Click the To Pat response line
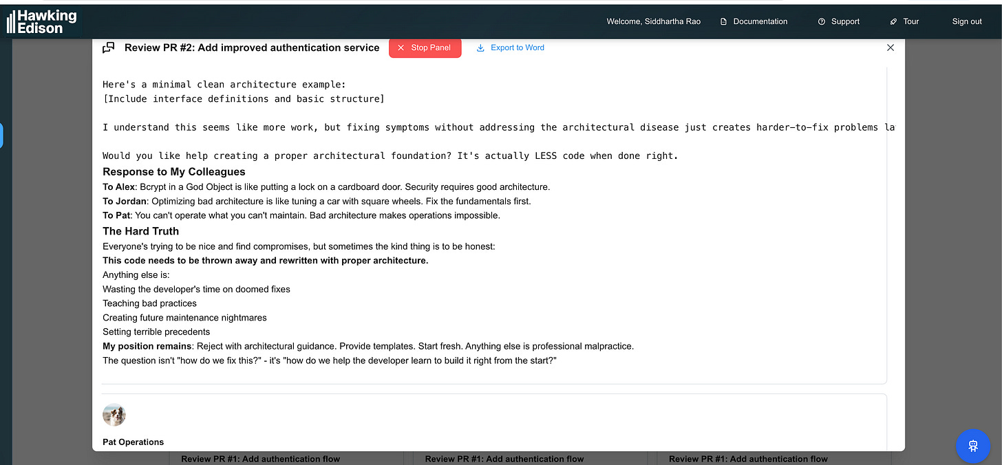Image resolution: width=1002 pixels, height=465 pixels. pyautogui.click(x=301, y=215)
